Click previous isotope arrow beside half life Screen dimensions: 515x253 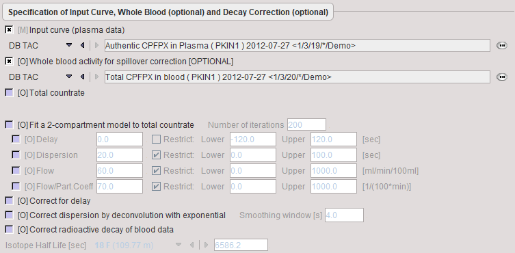tap(192, 245)
